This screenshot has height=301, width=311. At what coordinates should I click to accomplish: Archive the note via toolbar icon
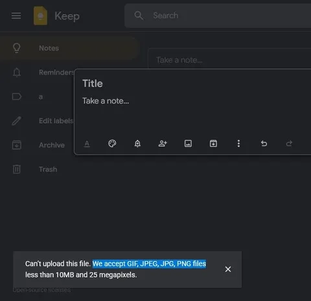pyautogui.click(x=213, y=144)
